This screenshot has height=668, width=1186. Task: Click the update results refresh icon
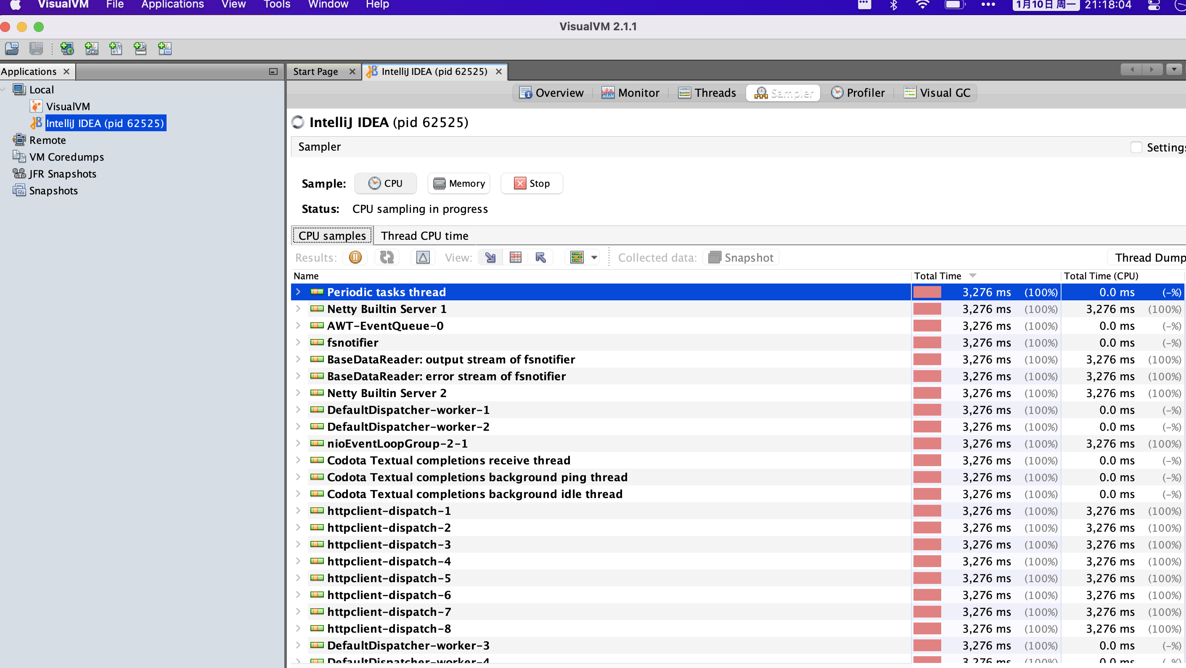[x=387, y=257]
